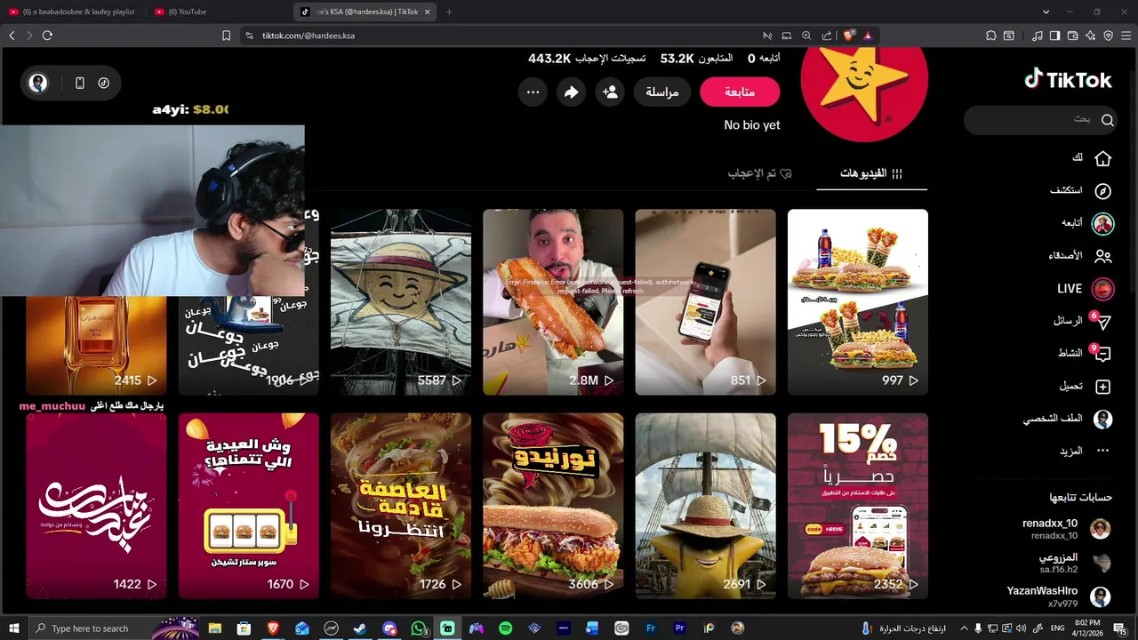Toggle the browser sidebar panel

pyautogui.click(x=1054, y=36)
